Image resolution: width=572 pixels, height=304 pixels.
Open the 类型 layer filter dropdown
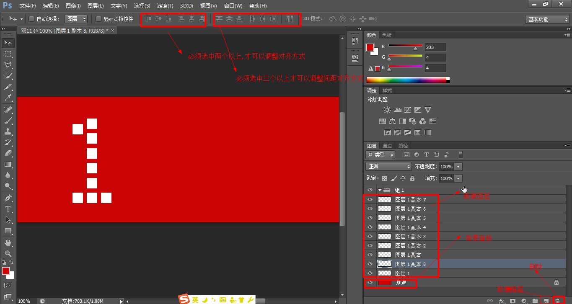380,155
